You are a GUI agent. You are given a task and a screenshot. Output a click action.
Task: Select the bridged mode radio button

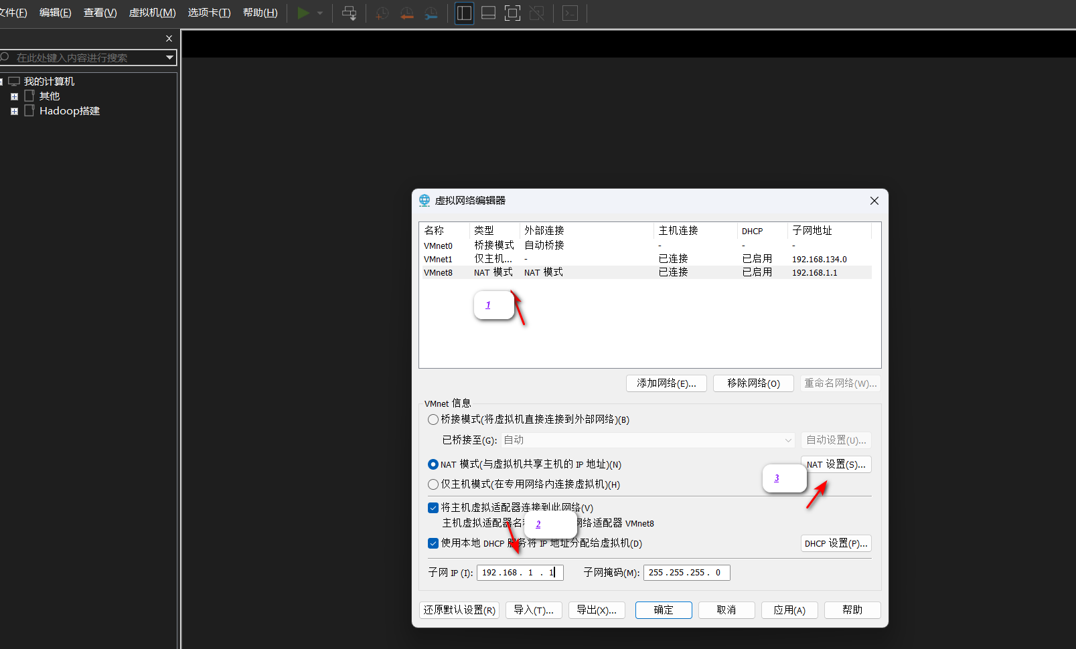[433, 420]
